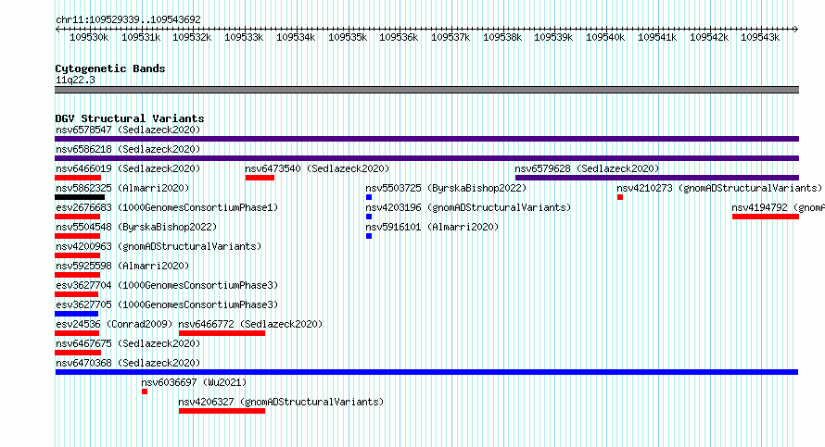This screenshot has height=447, width=825.
Task: Open variant nsv6586218 (Sedlazeck2020) label
Action: tap(128, 149)
